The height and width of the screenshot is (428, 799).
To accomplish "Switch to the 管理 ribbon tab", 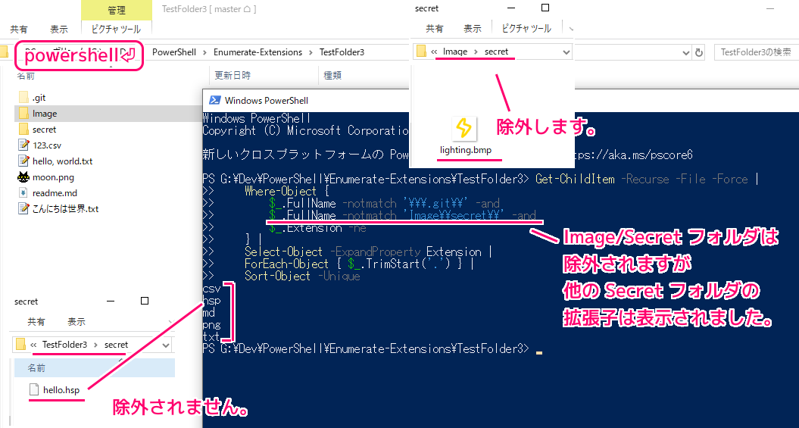I will [x=116, y=10].
